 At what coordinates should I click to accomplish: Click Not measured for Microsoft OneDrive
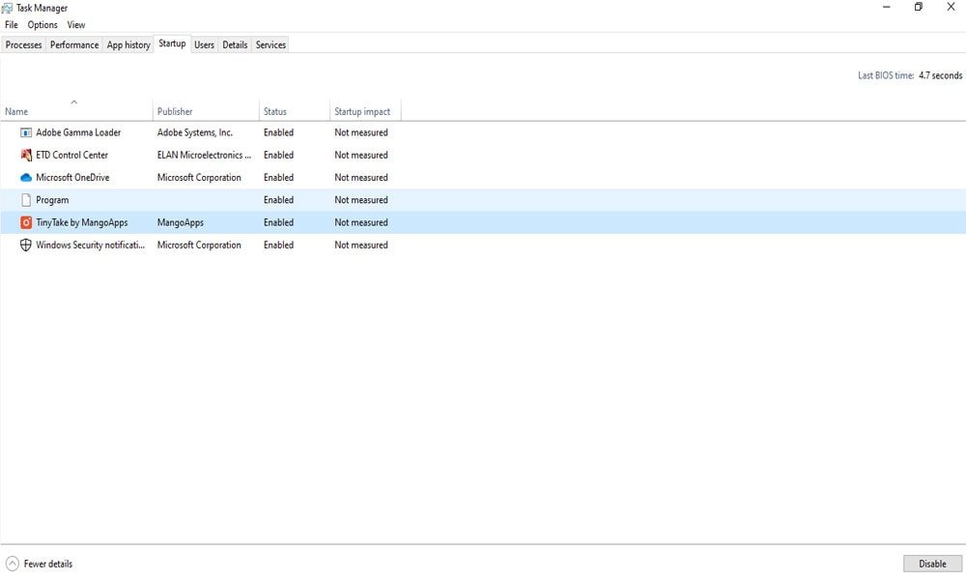361,178
